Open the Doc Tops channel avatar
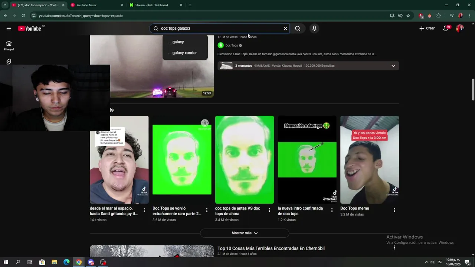475x267 pixels. coord(221,45)
